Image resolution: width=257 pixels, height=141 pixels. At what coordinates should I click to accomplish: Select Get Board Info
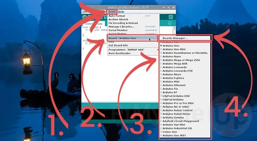coord(133,45)
